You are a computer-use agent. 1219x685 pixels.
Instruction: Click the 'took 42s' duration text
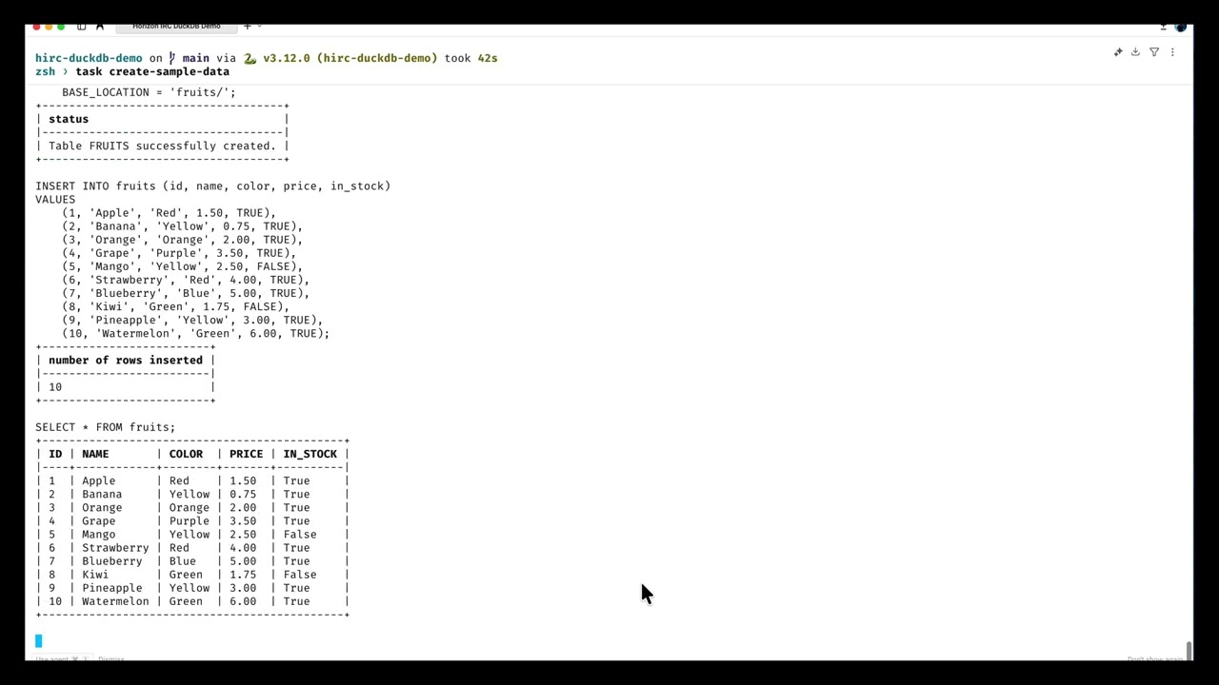pos(470,58)
